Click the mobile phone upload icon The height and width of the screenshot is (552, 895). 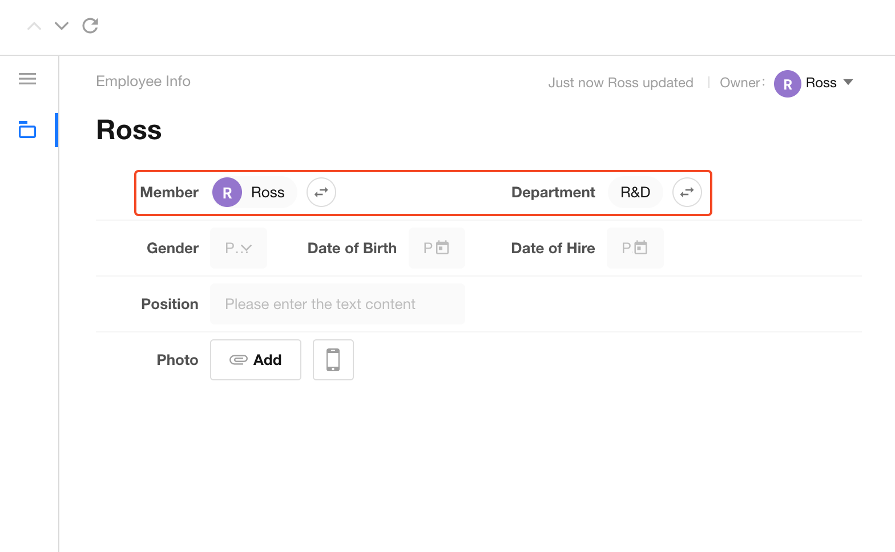[x=333, y=360]
